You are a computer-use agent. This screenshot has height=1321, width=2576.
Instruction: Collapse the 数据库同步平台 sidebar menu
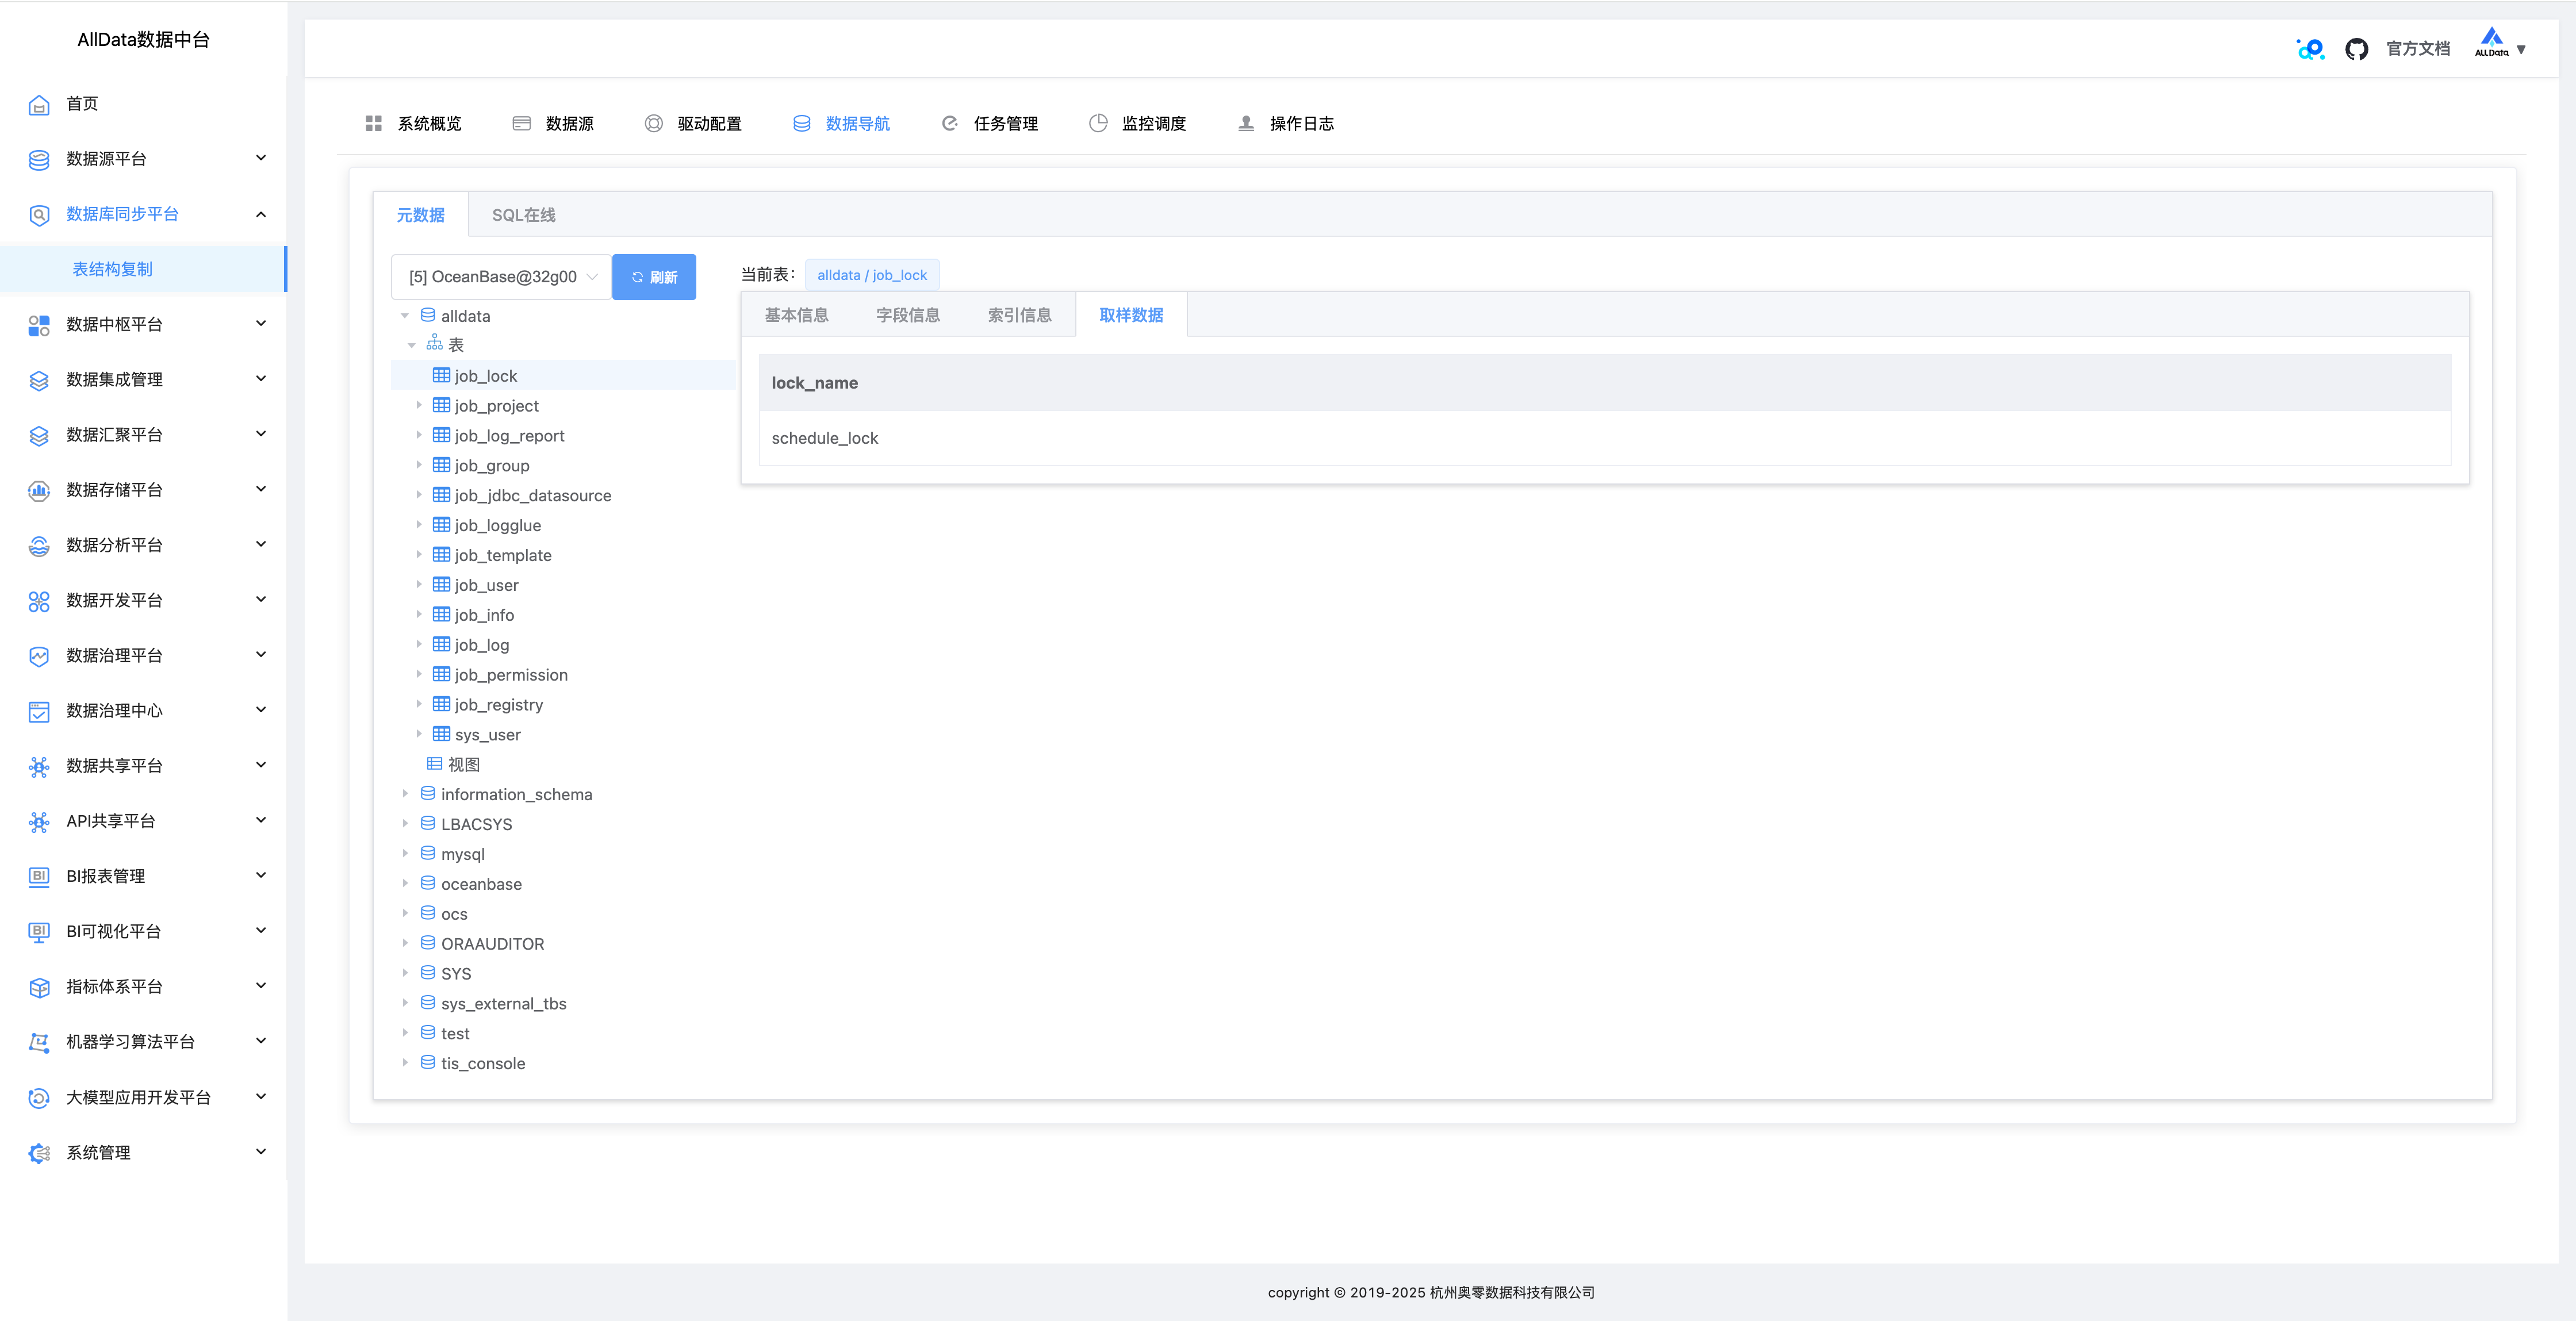click(261, 214)
